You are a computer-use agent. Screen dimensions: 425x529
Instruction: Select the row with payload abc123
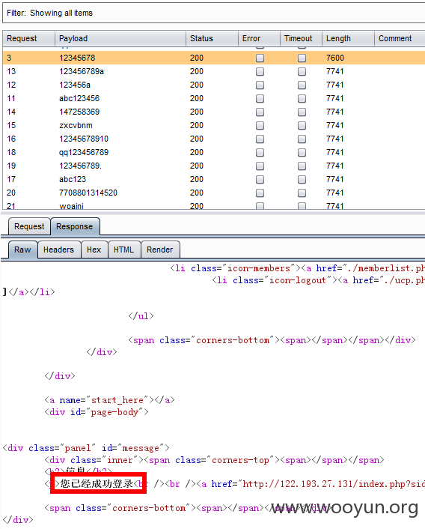tap(214, 180)
